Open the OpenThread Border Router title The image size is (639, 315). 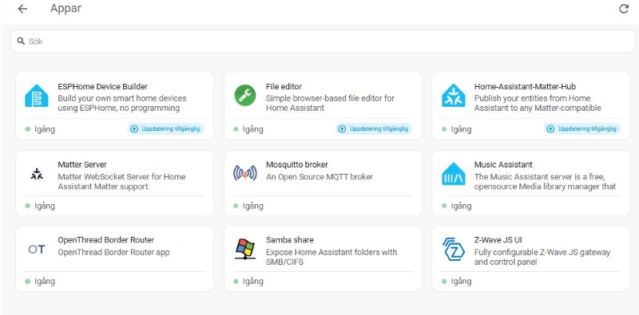point(106,240)
